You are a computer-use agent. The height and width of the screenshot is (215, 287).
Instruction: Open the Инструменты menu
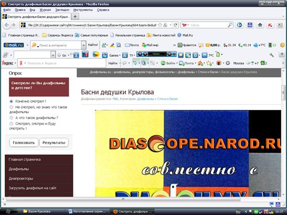[83, 10]
